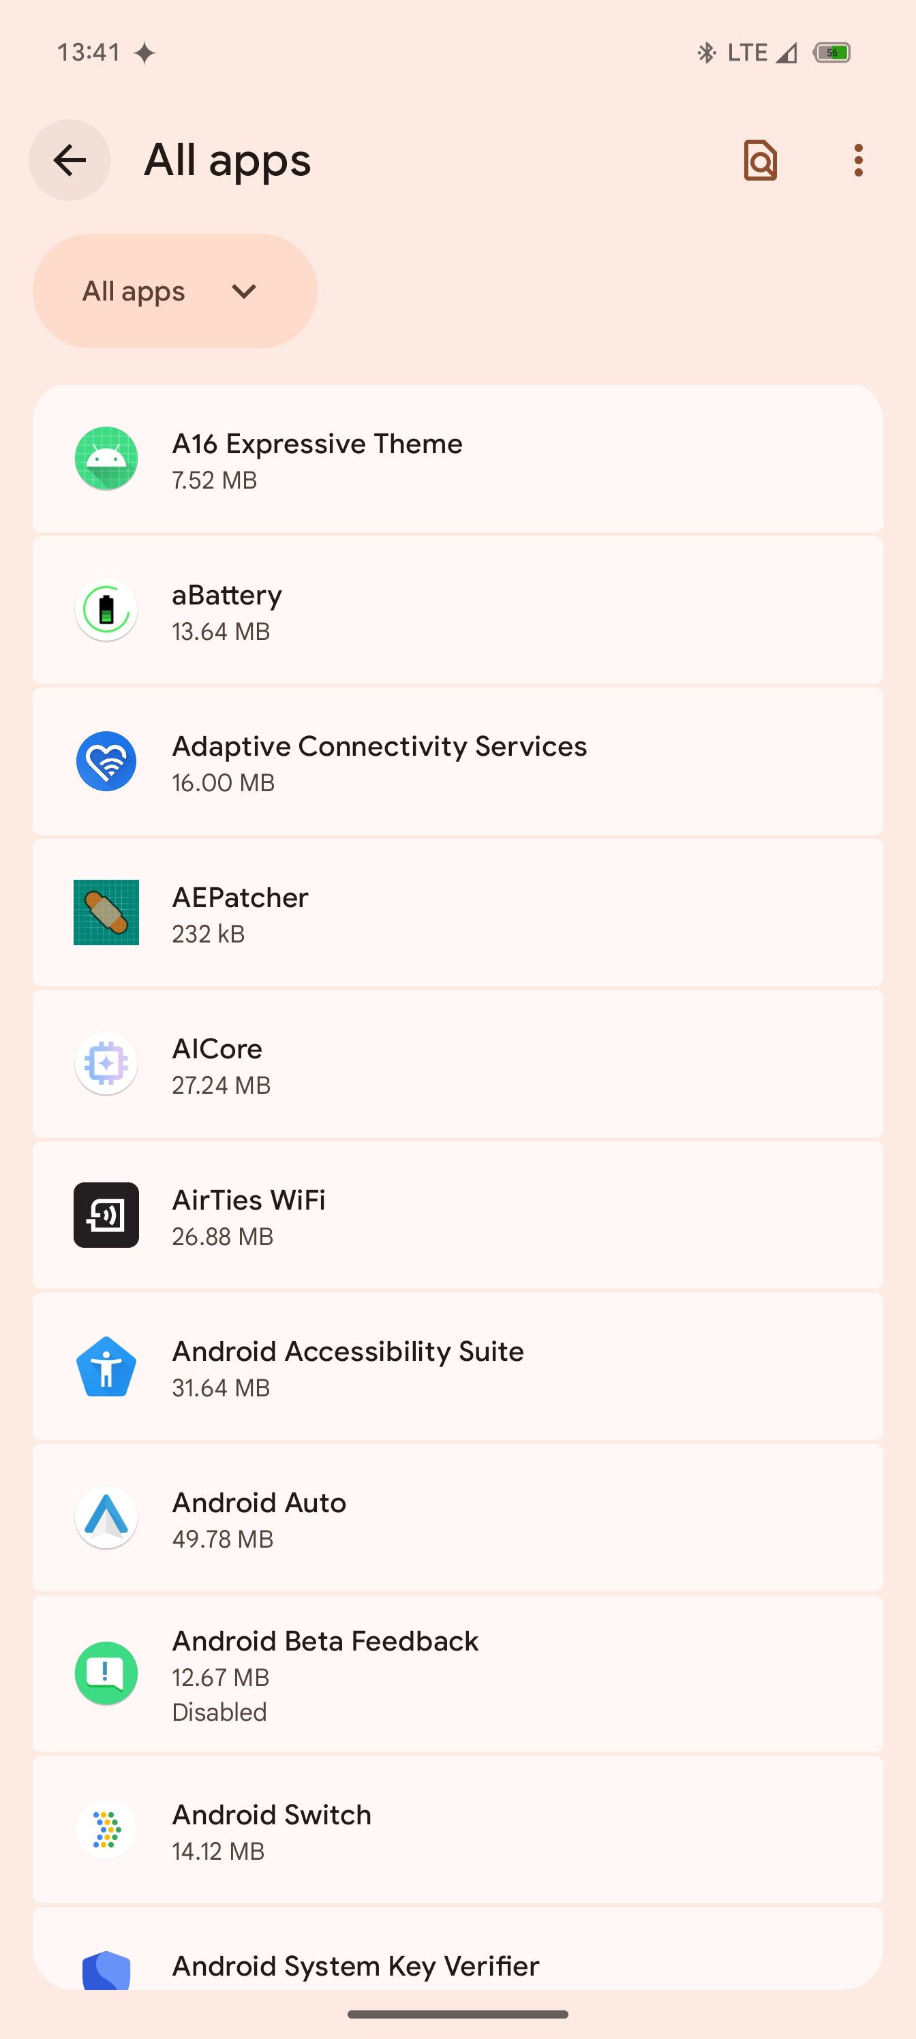The width and height of the screenshot is (916, 2039).
Task: Tap the battery status icon
Action: pyautogui.click(x=831, y=52)
